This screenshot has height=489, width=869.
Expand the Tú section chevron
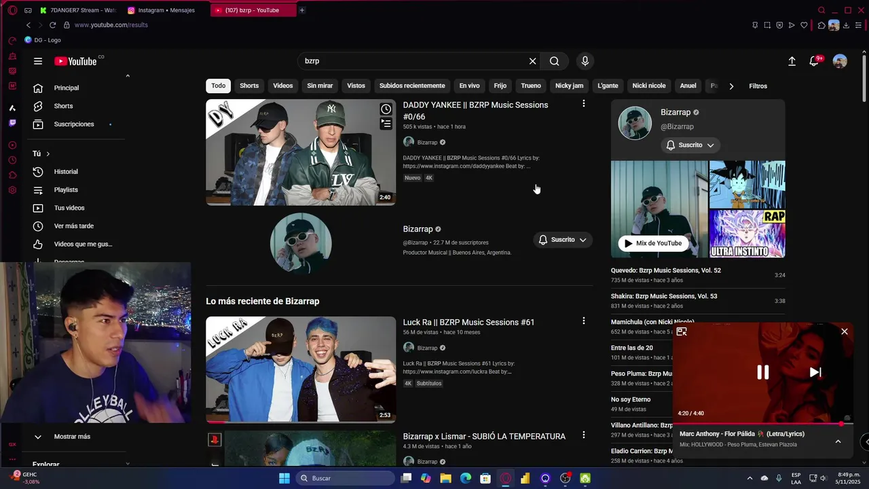pyautogui.click(x=48, y=154)
